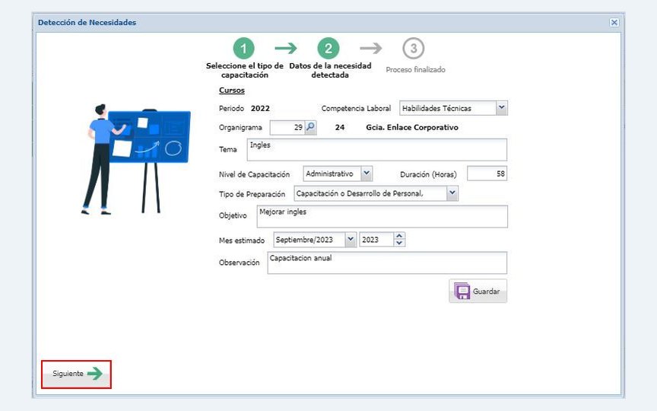The width and height of the screenshot is (657, 411).
Task: Click the year field showing 2023
Action: click(376, 240)
